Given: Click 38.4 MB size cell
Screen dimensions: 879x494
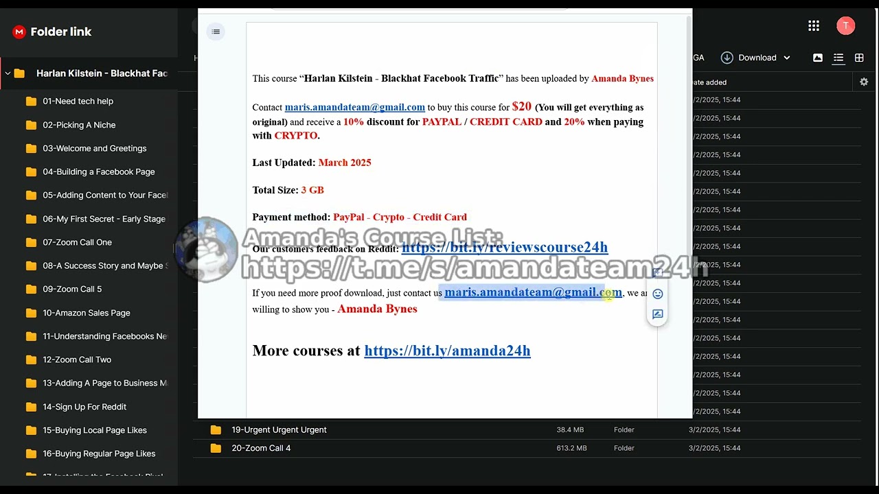Looking at the screenshot, I should [x=570, y=430].
